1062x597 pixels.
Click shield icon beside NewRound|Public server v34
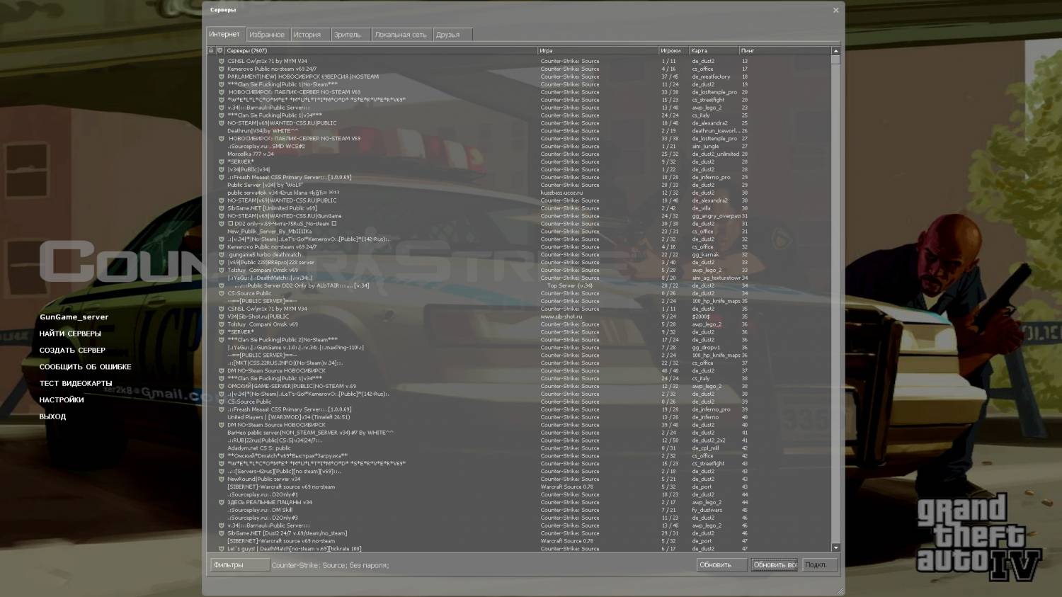[x=221, y=479]
